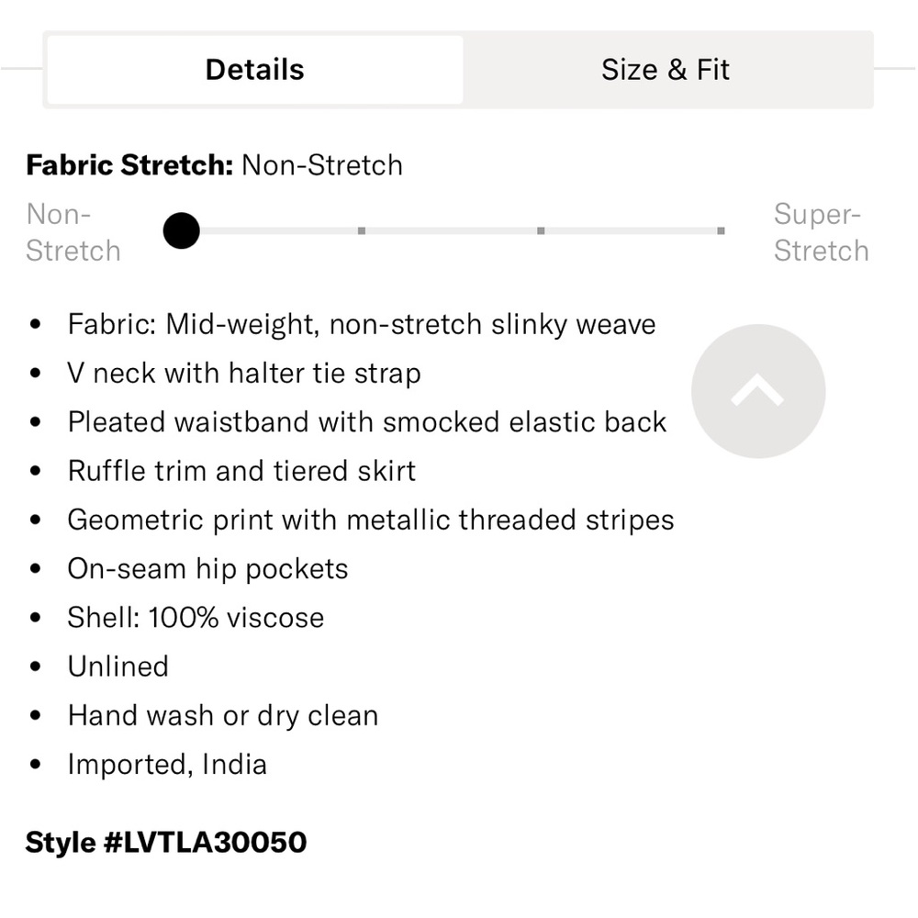Click 'On-seam hip pockets' list item
The height and width of the screenshot is (918, 918).
[207, 569]
